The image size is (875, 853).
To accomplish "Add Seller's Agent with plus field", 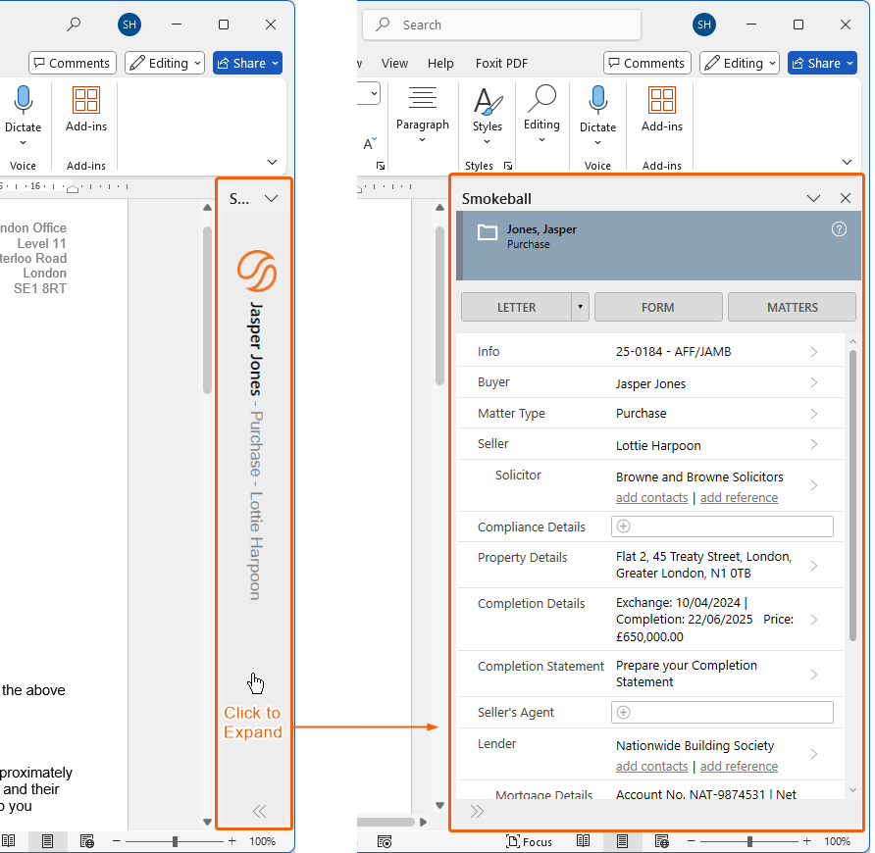I will click(x=722, y=713).
